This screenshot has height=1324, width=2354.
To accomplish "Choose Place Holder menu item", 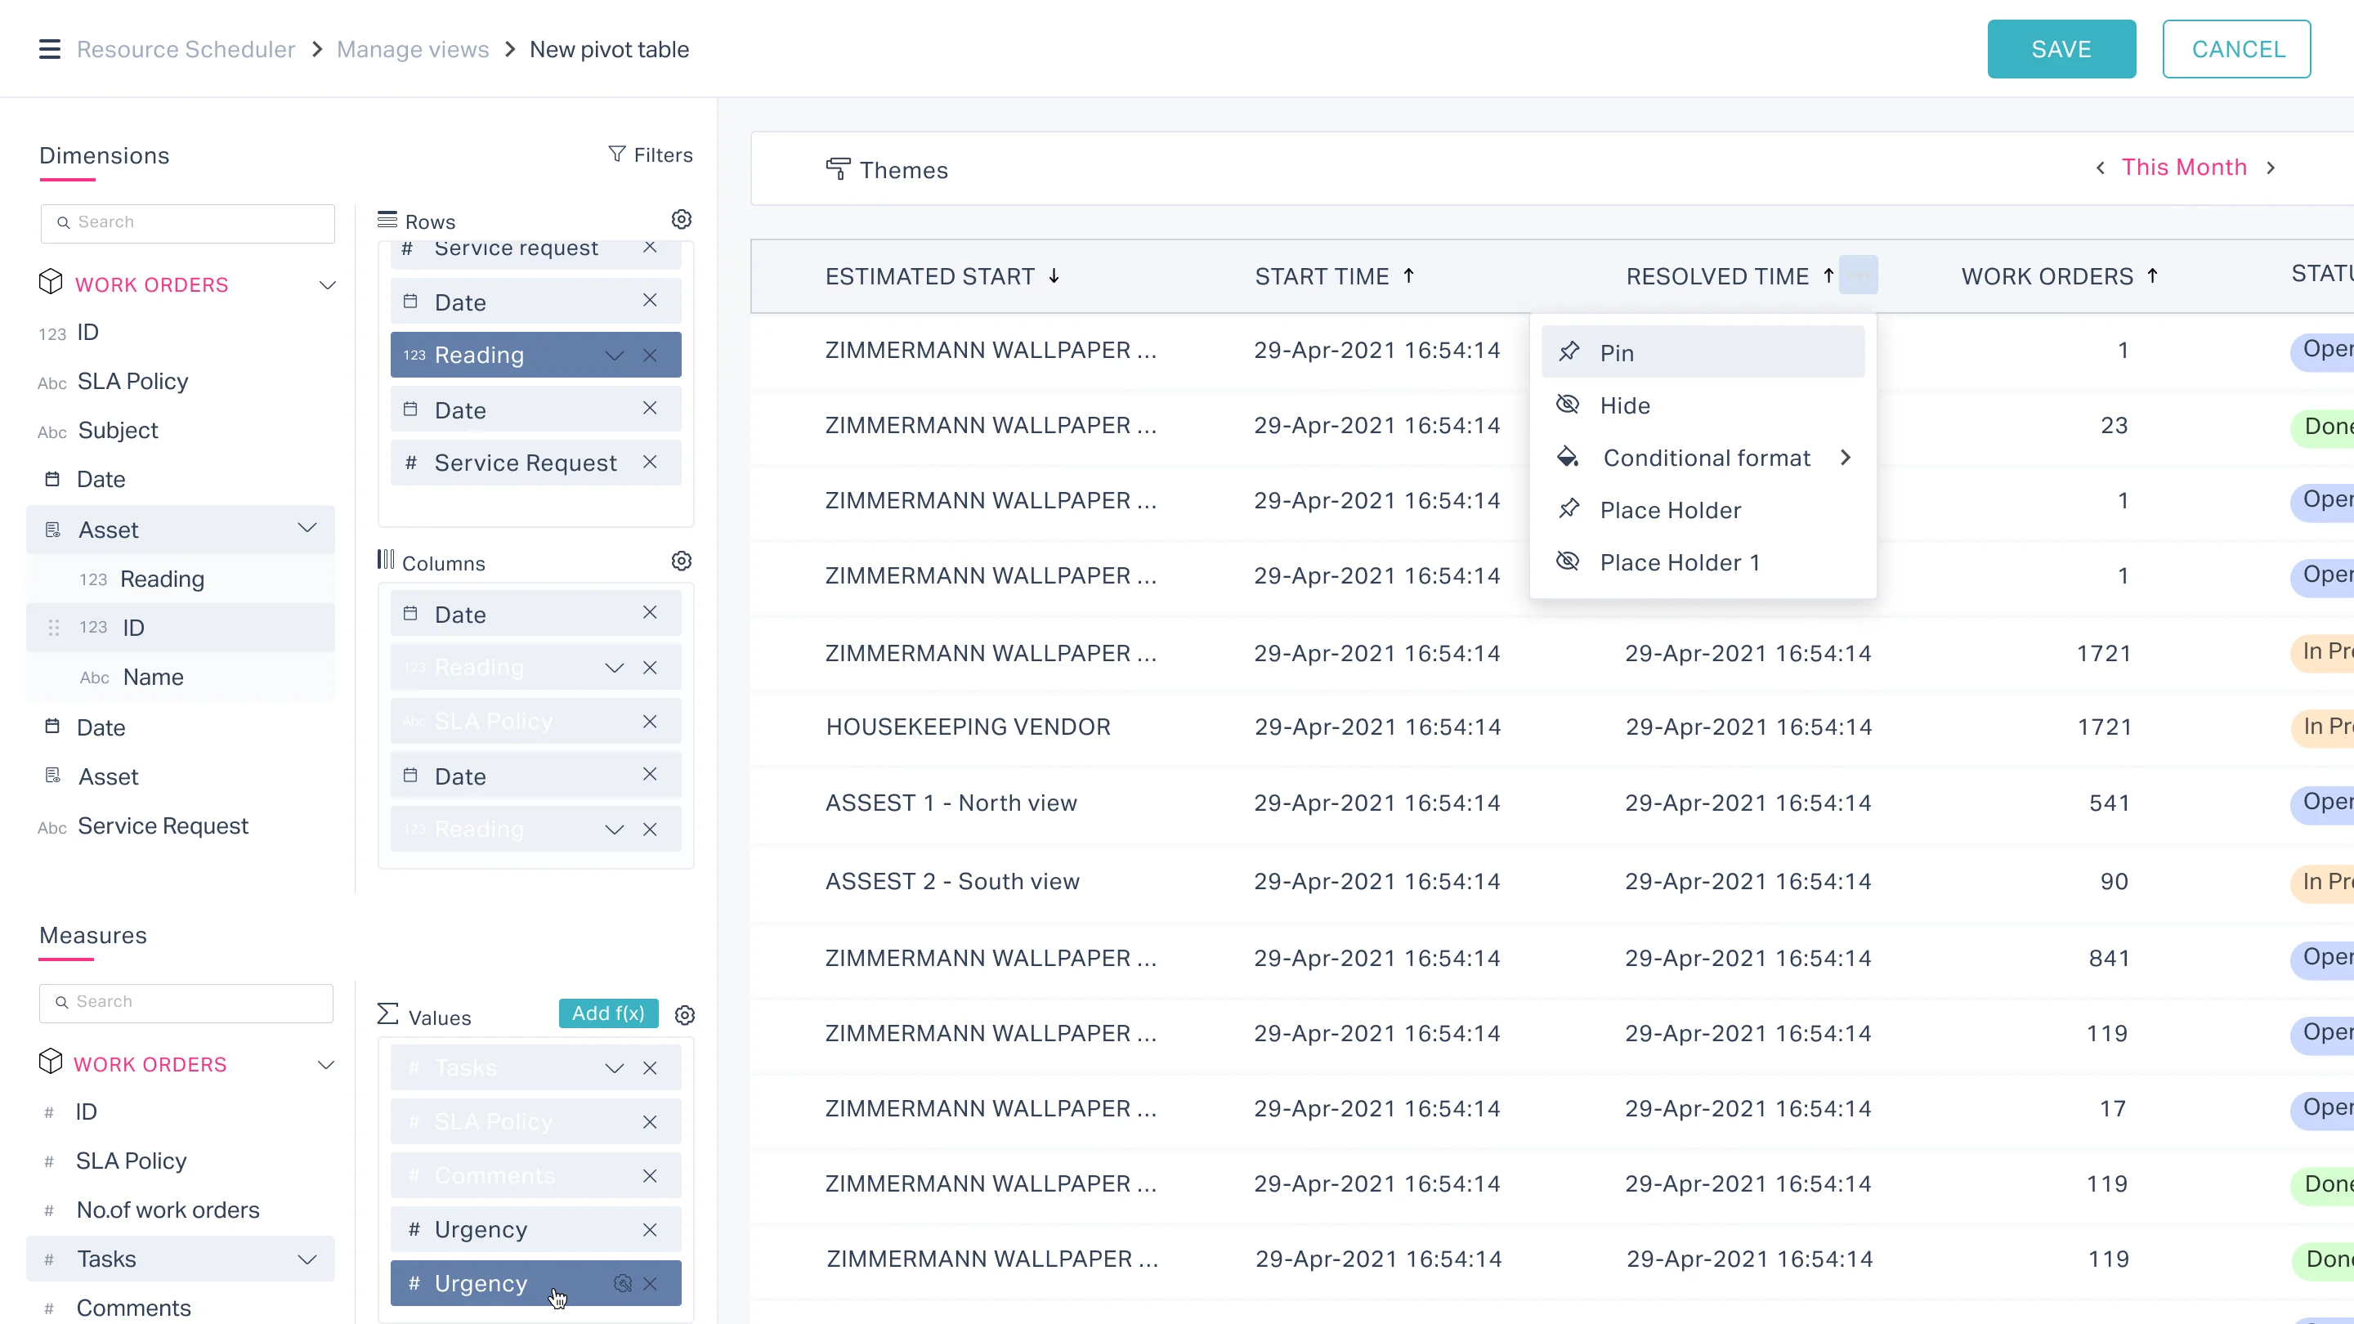I will tap(1703, 510).
